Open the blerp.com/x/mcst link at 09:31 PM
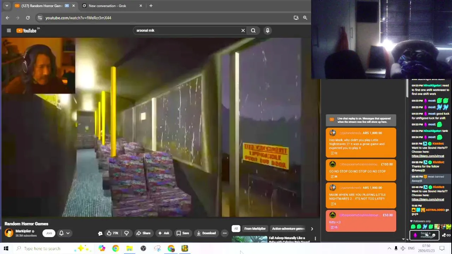This screenshot has height=254, width=452. point(428,156)
